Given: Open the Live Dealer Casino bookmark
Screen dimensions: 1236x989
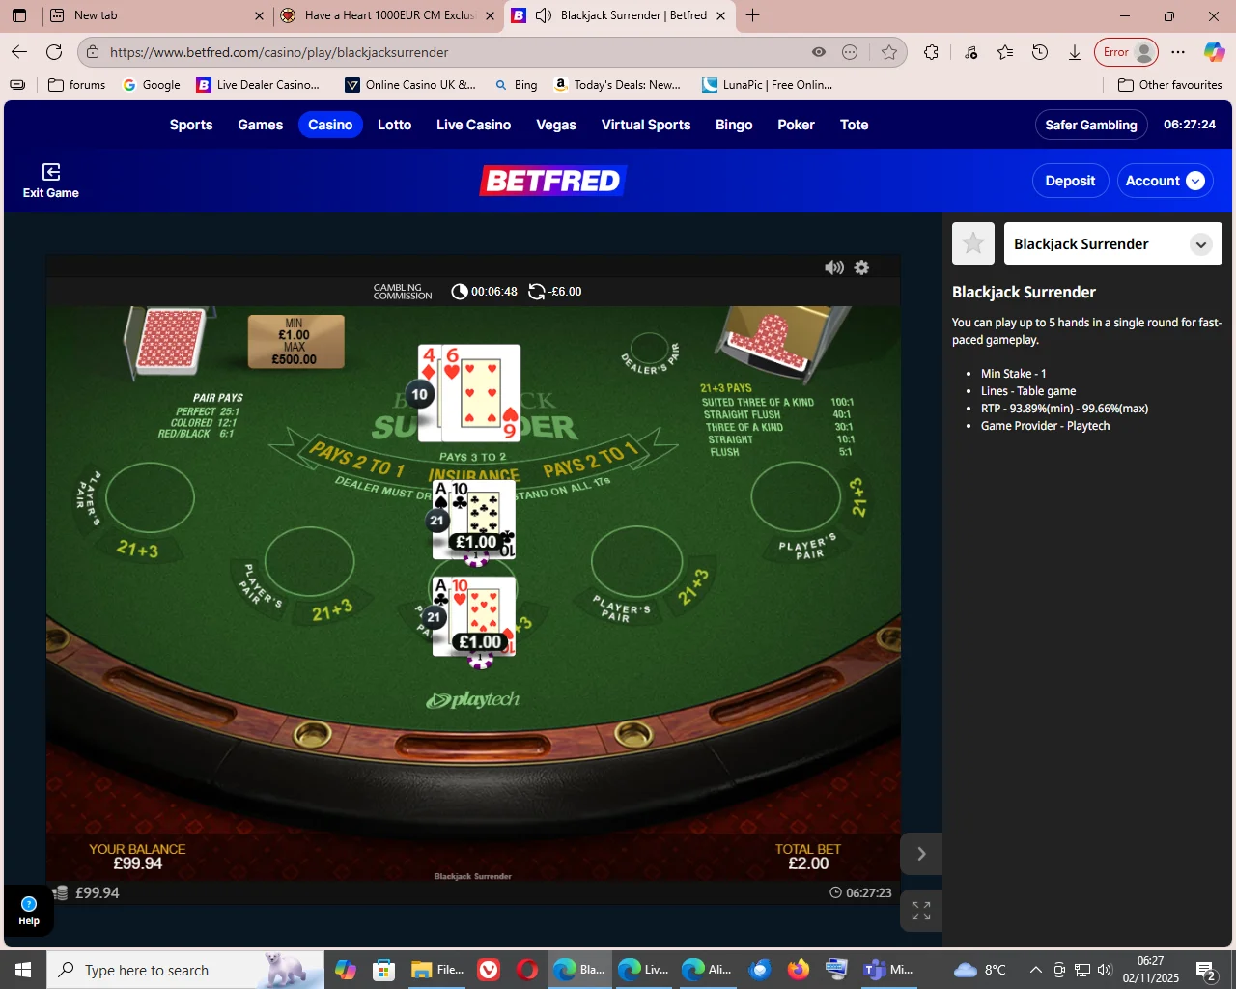Looking at the screenshot, I should click(x=259, y=85).
